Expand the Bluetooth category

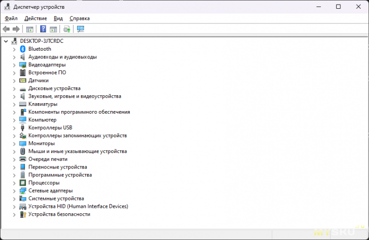coord(14,49)
